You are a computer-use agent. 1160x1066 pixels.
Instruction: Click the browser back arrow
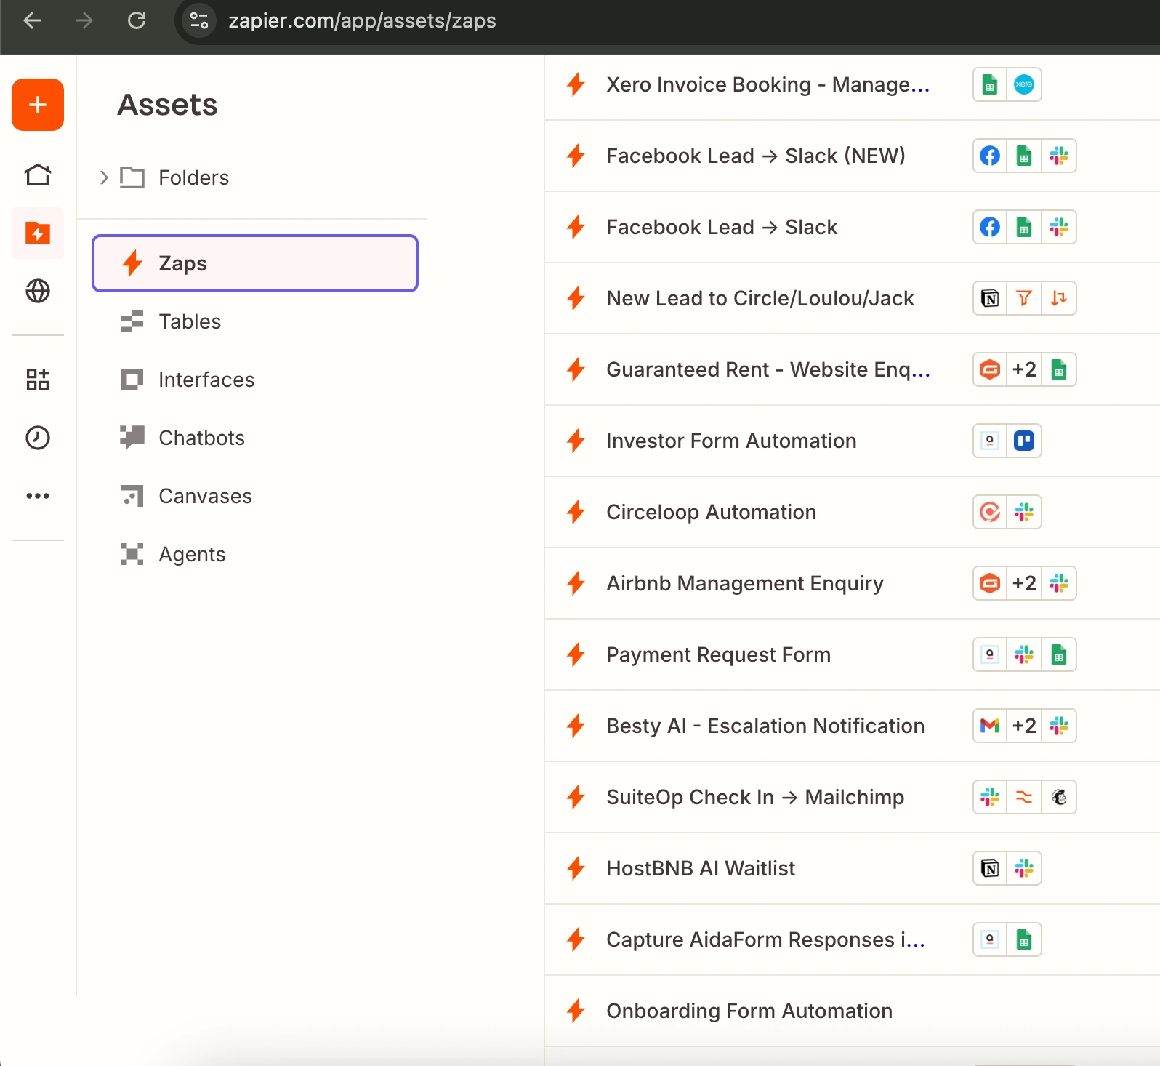tap(32, 20)
